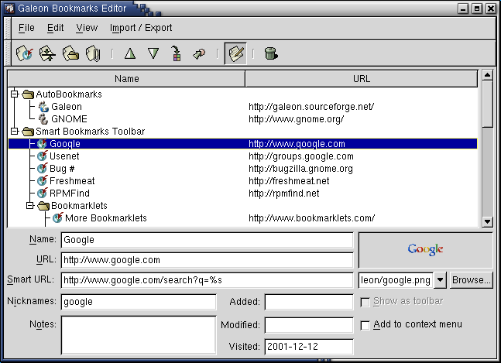
Task: Click the http://www.gnome.org/ URL cell
Action: [297, 119]
